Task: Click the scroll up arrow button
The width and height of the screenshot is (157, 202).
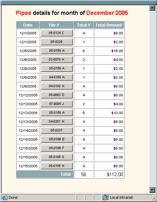Action: coord(152,8)
